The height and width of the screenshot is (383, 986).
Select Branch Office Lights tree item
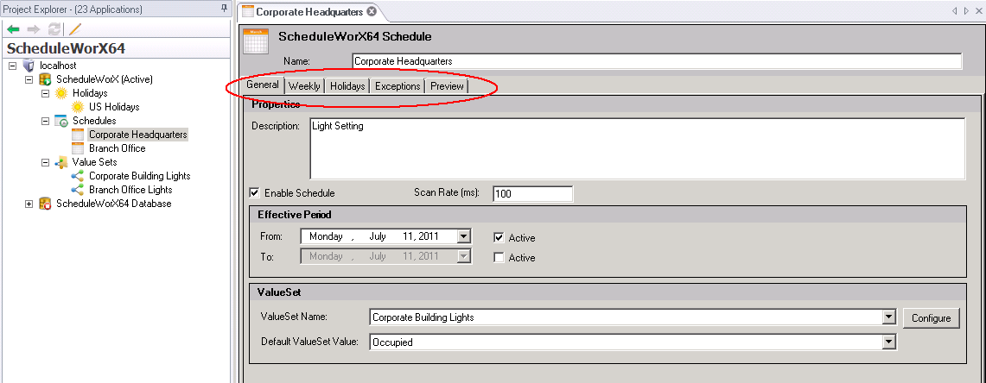pos(130,190)
